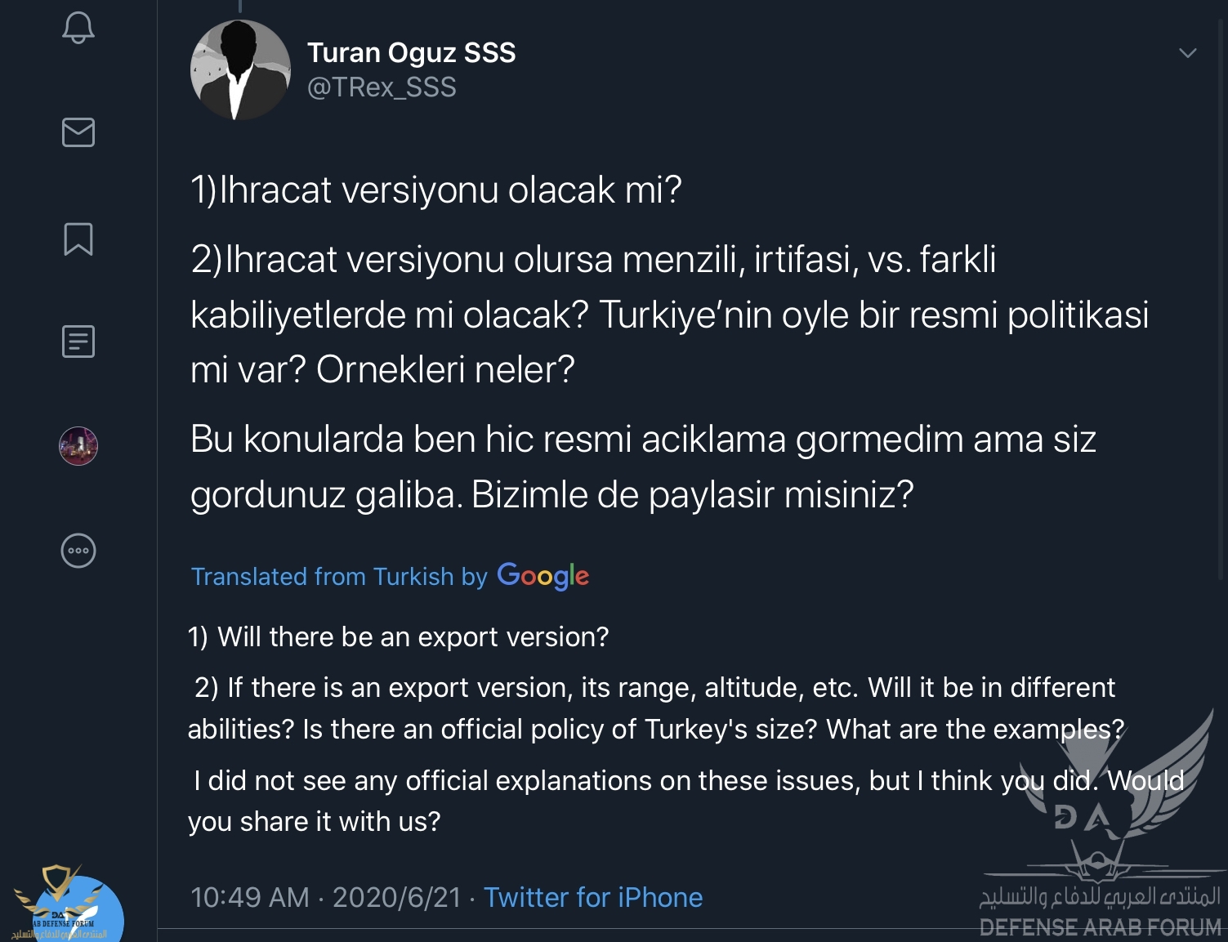Click the line "1)Ihracat versiyonu olacak mi?"
This screenshot has height=942, width=1228.
[435, 190]
